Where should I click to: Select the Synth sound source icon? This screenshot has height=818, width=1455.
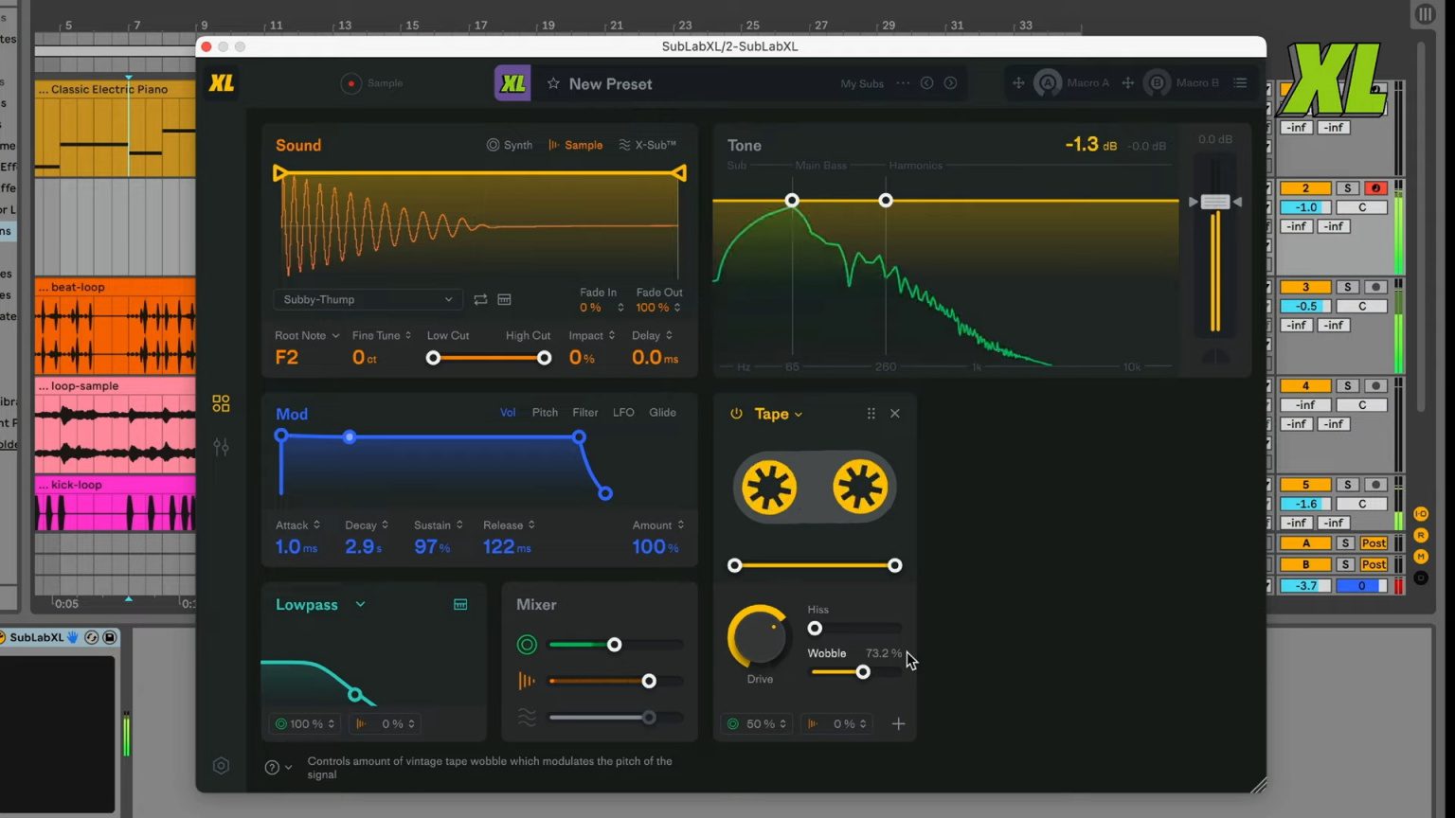coord(494,144)
